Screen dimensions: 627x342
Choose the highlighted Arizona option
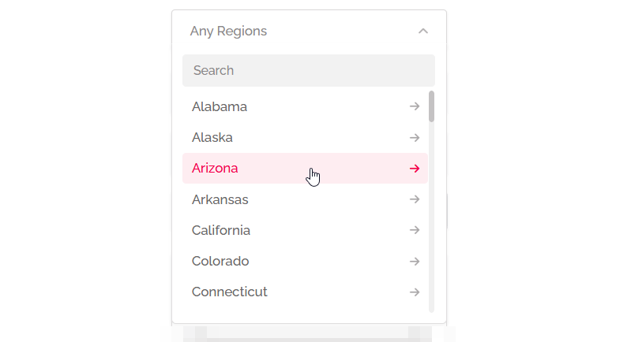coord(215,168)
